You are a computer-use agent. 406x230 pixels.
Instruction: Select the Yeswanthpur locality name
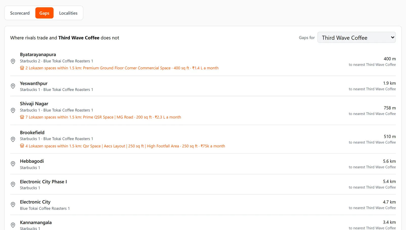pos(34,83)
